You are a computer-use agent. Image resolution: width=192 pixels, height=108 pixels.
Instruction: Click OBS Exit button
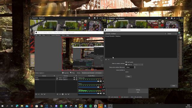[x=138, y=92]
